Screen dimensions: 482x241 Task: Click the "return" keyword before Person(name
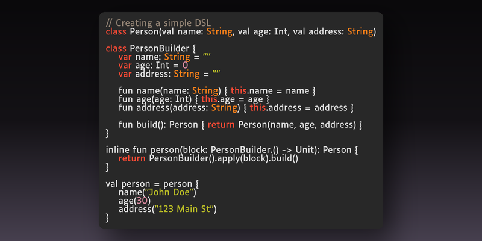(221, 125)
